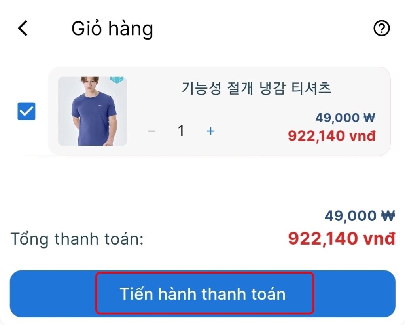Click the Giỏ hàng page title
The height and width of the screenshot is (325, 405).
[112, 29]
